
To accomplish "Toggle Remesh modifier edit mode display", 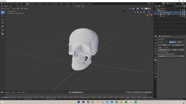I will point(176,42).
